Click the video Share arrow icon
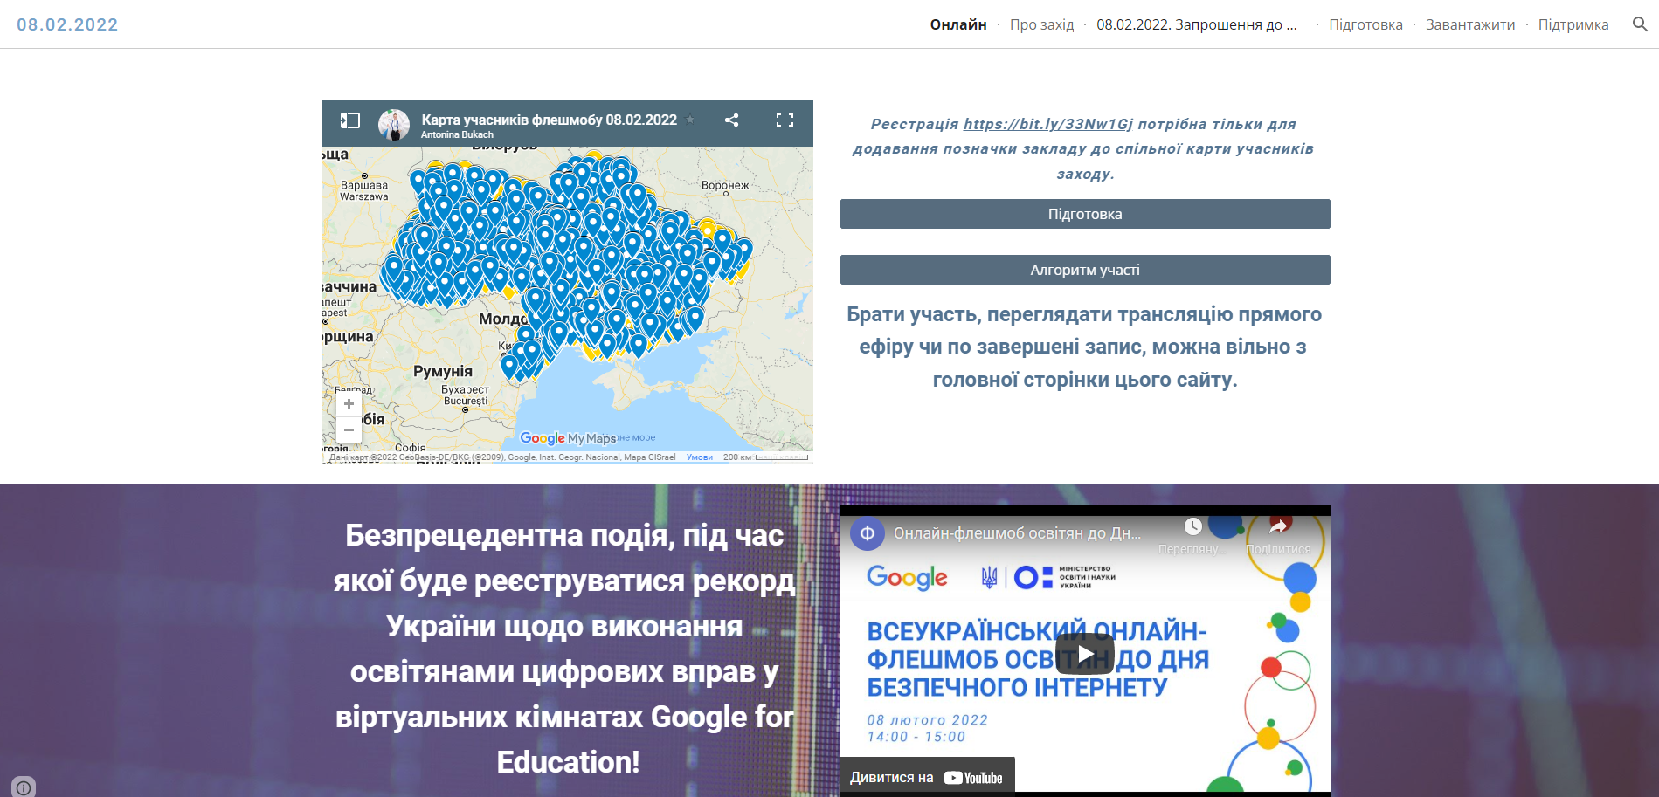 click(x=1279, y=526)
